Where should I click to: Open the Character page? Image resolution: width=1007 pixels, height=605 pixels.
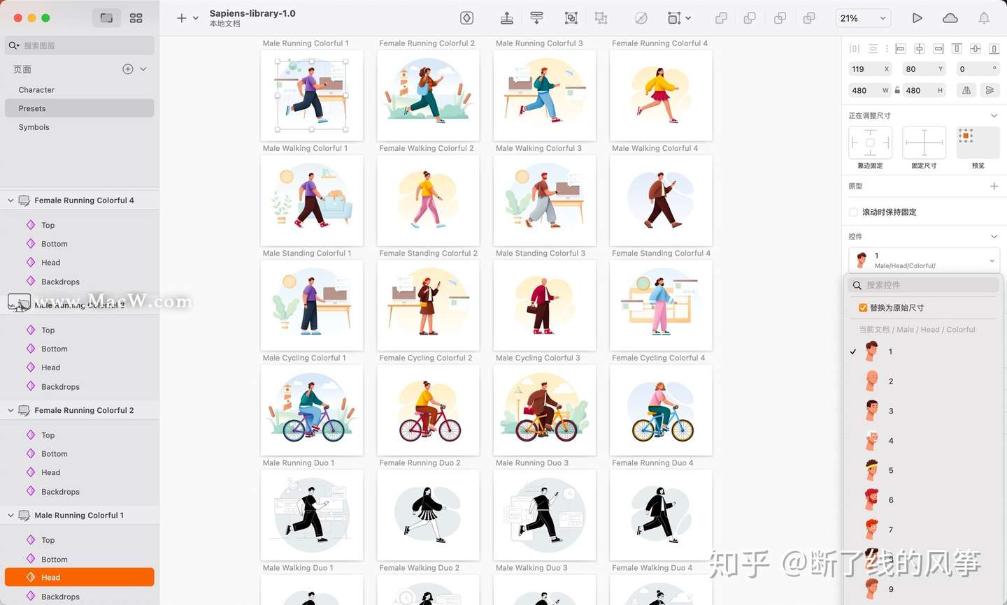36,89
